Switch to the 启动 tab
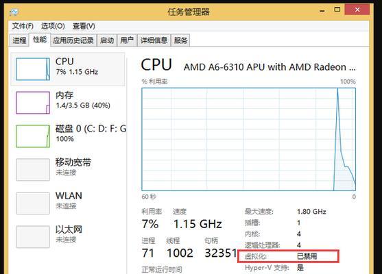382x274 pixels. (107, 40)
